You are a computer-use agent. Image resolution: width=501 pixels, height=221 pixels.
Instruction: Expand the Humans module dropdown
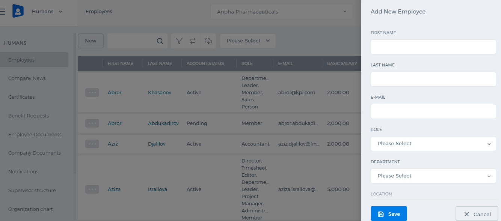(47, 12)
